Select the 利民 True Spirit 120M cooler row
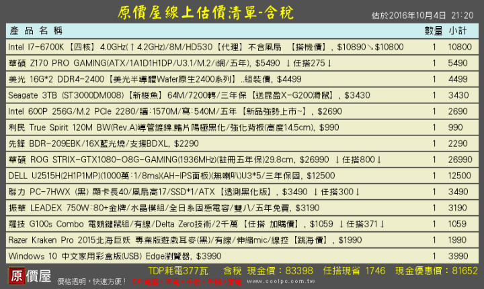The height and width of the screenshot is (289, 484). click(242, 127)
